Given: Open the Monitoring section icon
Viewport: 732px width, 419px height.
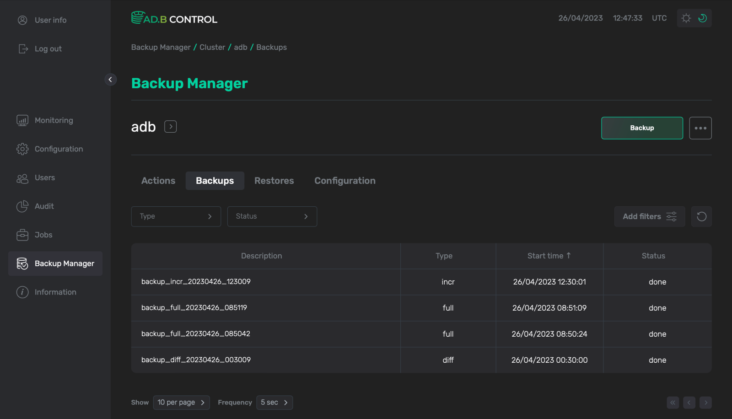Looking at the screenshot, I should point(22,120).
